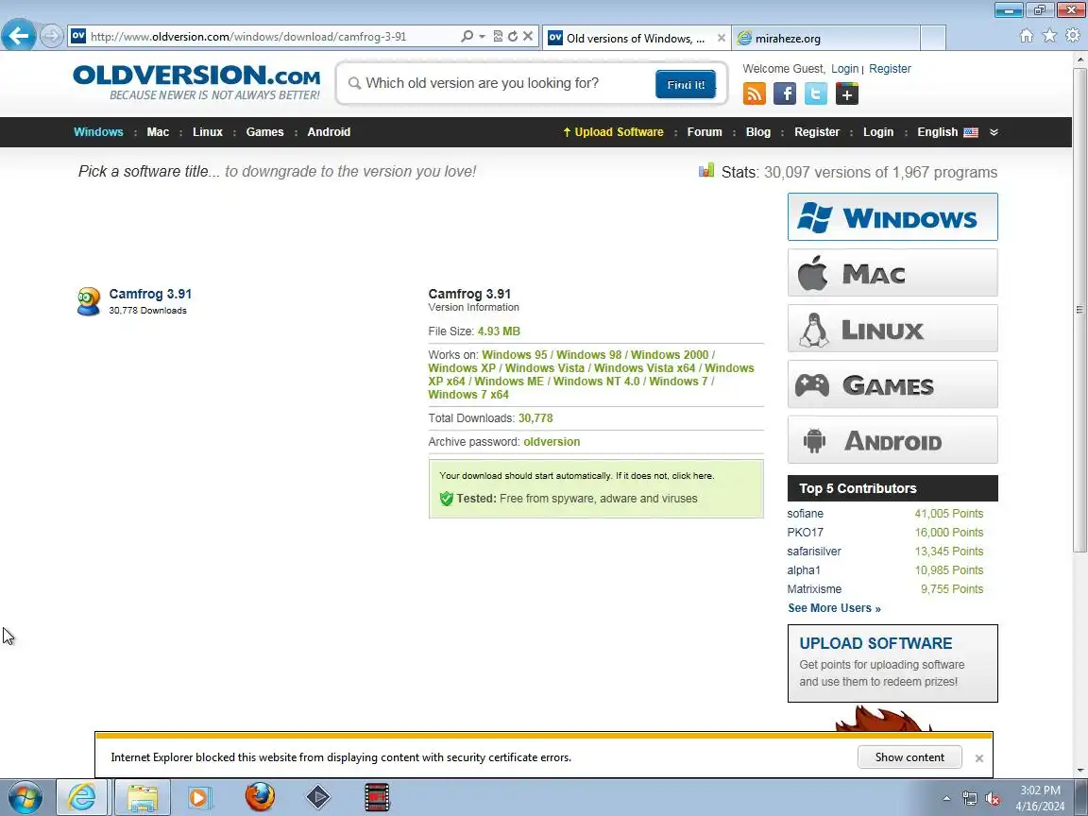Launch Windows Media Player from taskbar
The width and height of the screenshot is (1088, 816).
pos(198,797)
